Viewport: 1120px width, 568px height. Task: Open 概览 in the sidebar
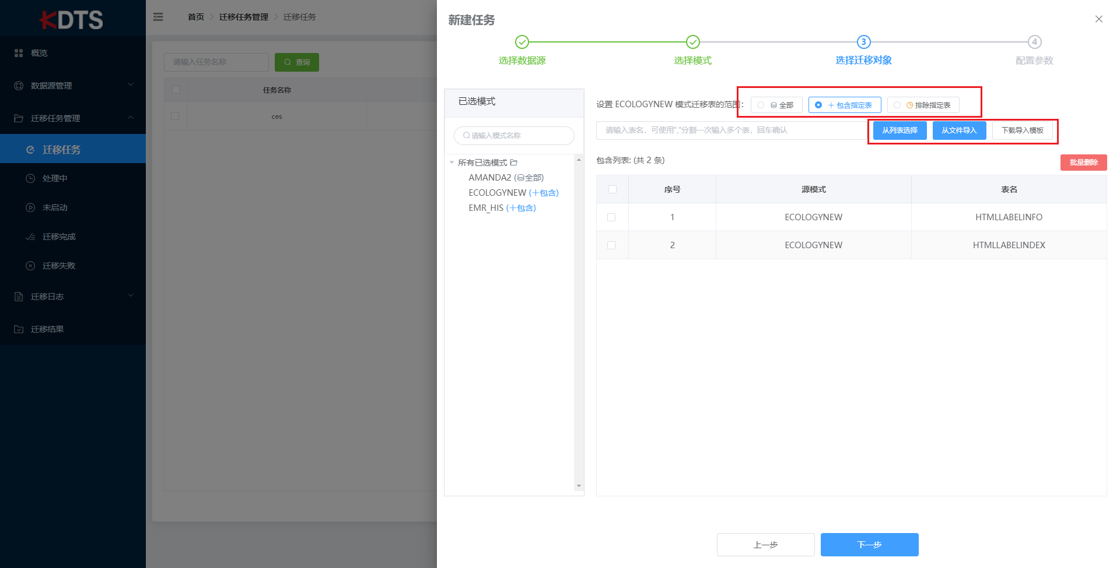[73, 53]
